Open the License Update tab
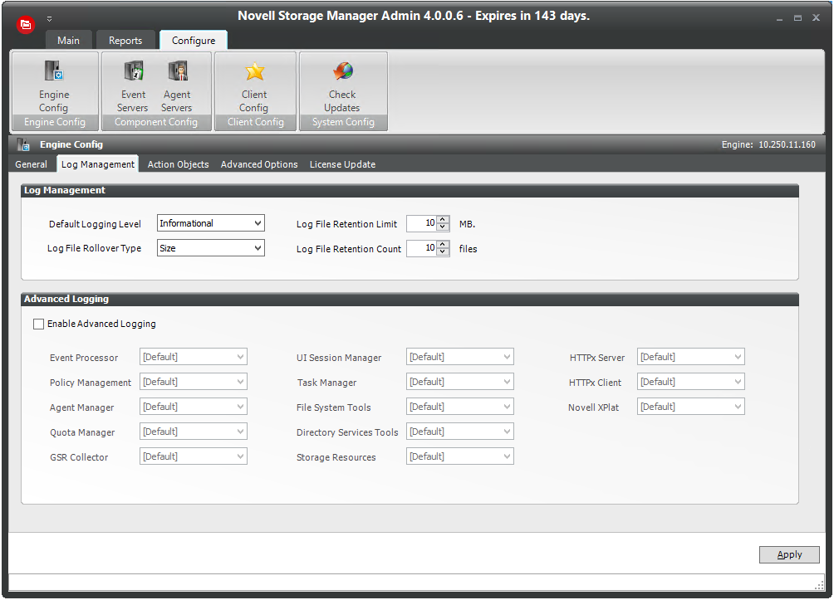The image size is (834, 600). 342,164
